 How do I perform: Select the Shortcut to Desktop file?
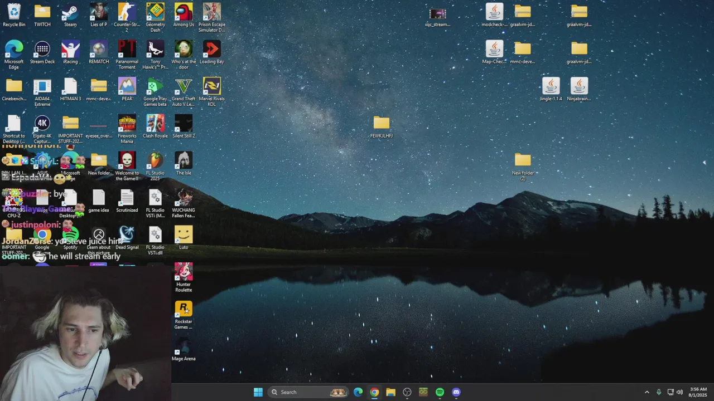click(x=14, y=129)
